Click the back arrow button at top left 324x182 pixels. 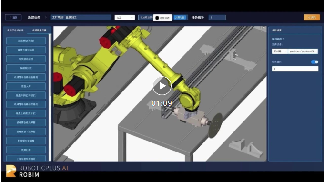[13, 17]
